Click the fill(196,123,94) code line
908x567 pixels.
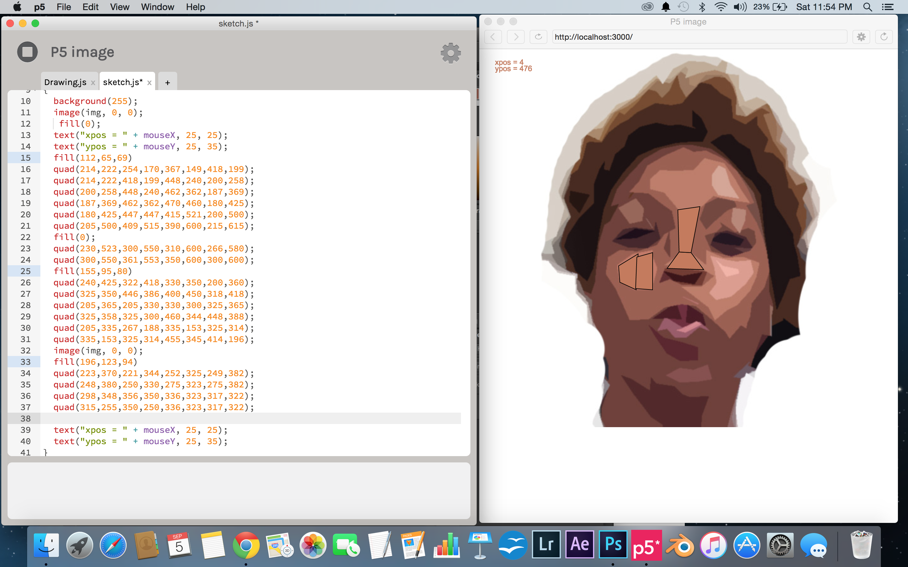tap(95, 362)
